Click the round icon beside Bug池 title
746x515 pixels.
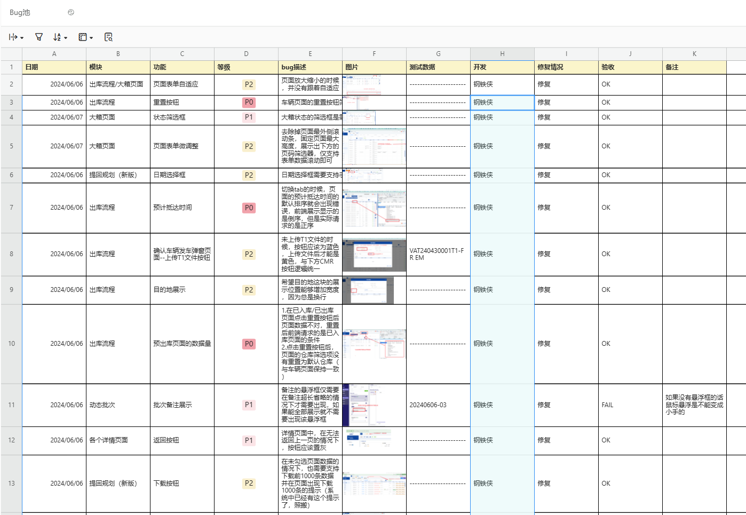(71, 12)
